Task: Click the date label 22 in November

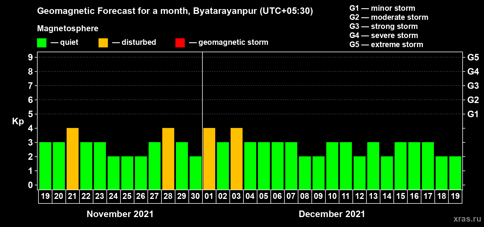Action: click(x=86, y=196)
